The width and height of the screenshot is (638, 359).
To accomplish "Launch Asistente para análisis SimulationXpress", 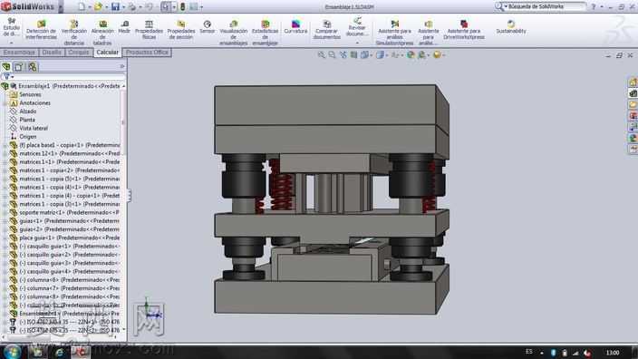I will tap(395, 32).
